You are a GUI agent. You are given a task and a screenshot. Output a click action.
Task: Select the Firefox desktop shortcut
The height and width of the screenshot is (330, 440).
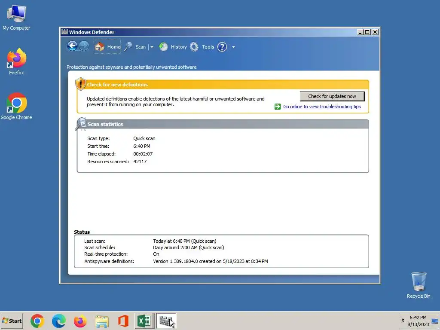click(16, 61)
